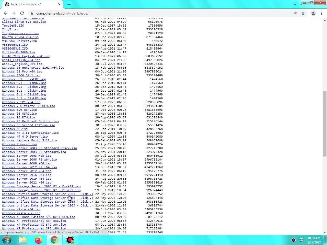
Task: Download Windows NT 3.51 Workstation.iso
Action: click(30, 133)
